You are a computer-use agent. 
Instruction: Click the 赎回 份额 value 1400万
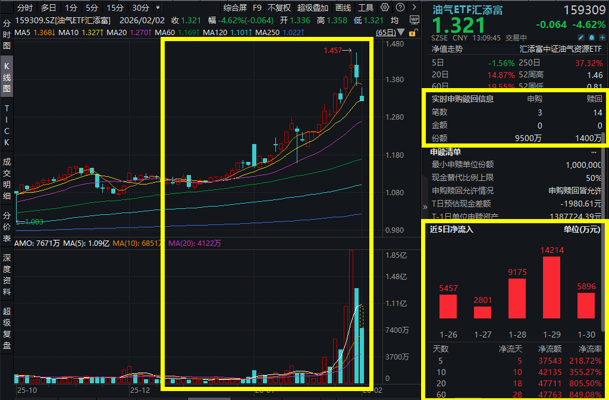click(x=588, y=138)
